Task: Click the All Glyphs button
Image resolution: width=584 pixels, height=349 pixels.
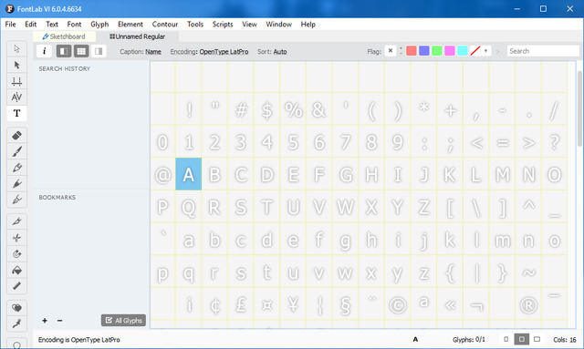Action: pos(124,321)
